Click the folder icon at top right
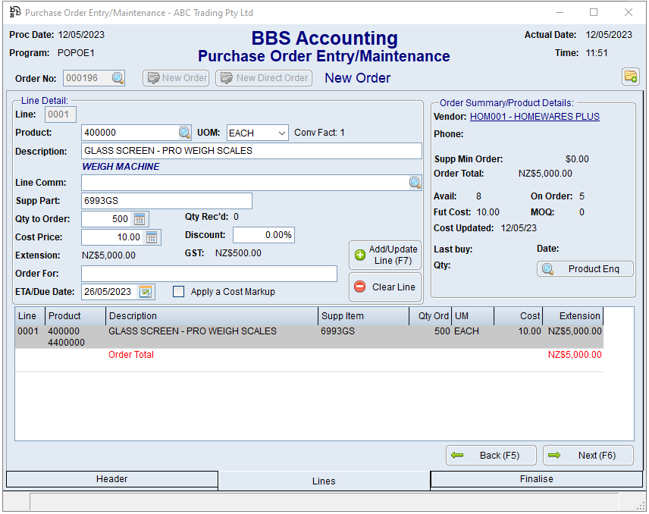The width and height of the screenshot is (649, 514). click(630, 77)
